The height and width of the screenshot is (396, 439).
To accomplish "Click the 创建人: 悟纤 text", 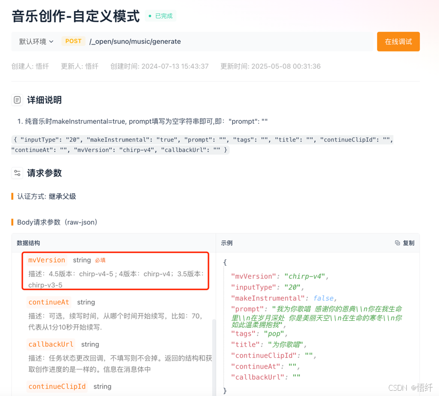I will (30, 66).
